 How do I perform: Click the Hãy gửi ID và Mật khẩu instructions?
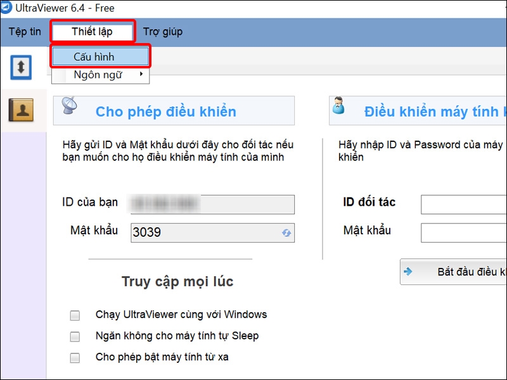[178, 151]
